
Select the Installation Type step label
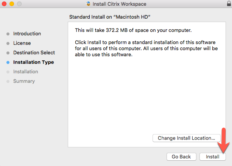tap(33, 62)
